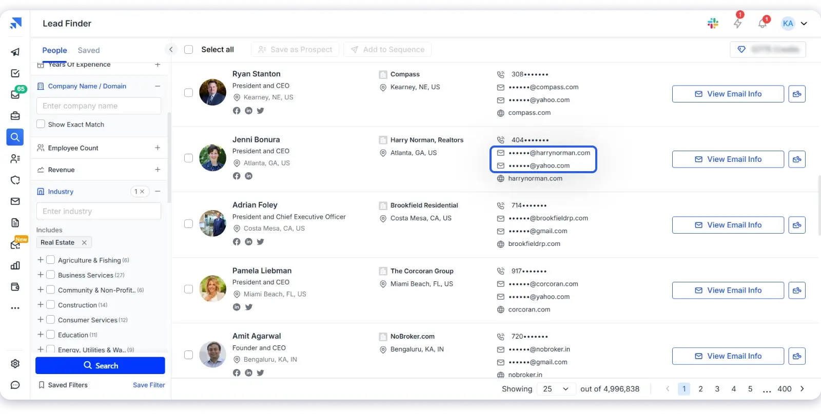This screenshot has height=414, width=821.
Task: Open the sidebar icon marked New
Action: 15,244
